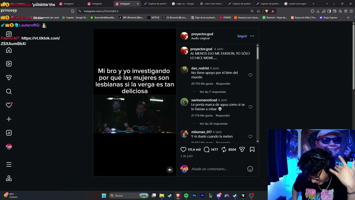This screenshot has width=355, height=200.
Task: Open the post's comment bubble icon
Action: [x=207, y=149]
